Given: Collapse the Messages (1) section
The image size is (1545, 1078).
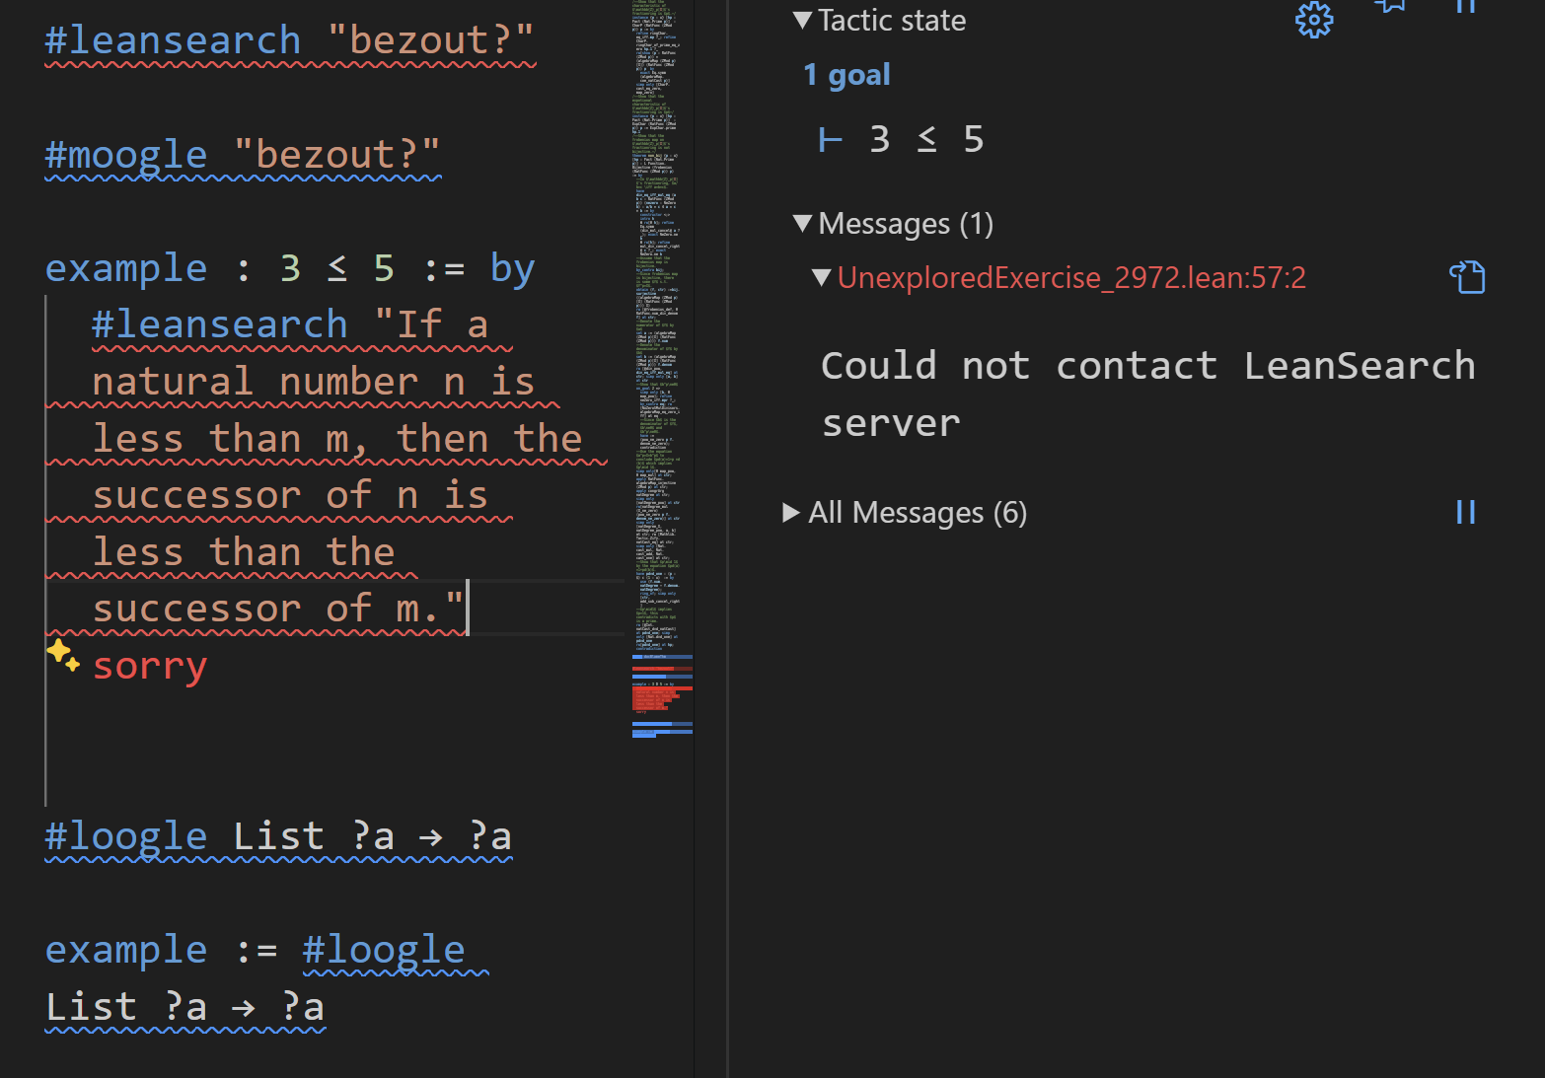Looking at the screenshot, I should [x=803, y=223].
